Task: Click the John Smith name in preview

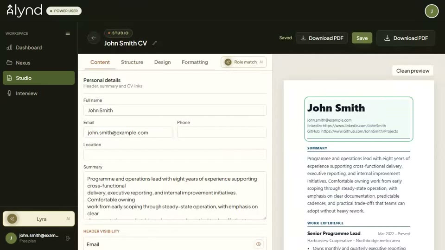Action: [x=336, y=108]
